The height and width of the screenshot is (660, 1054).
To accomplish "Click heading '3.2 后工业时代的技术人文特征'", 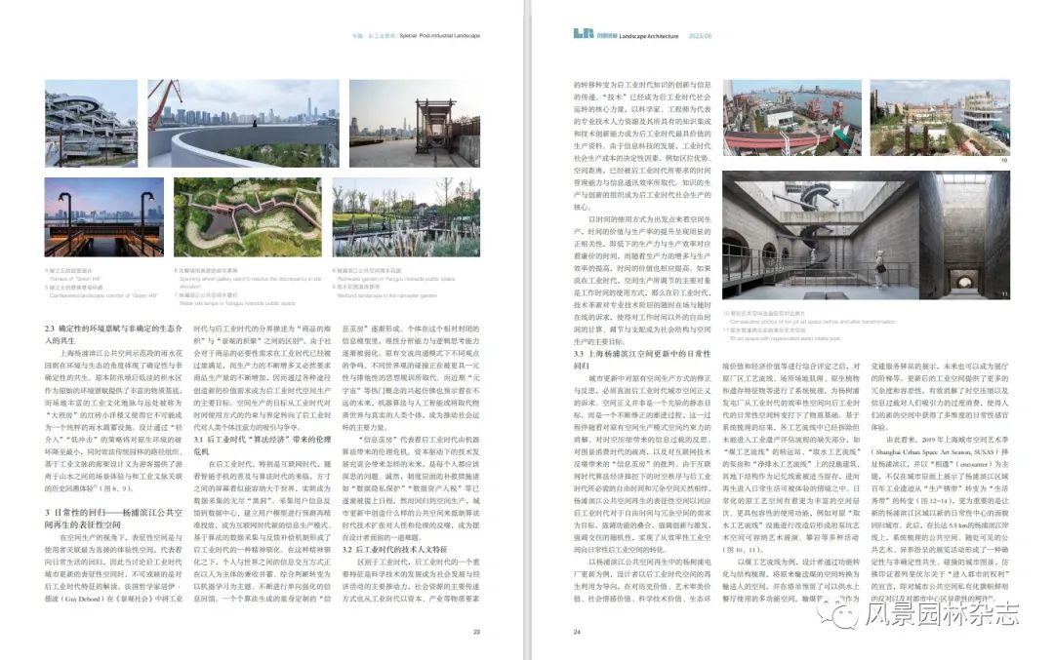I will point(394,549).
